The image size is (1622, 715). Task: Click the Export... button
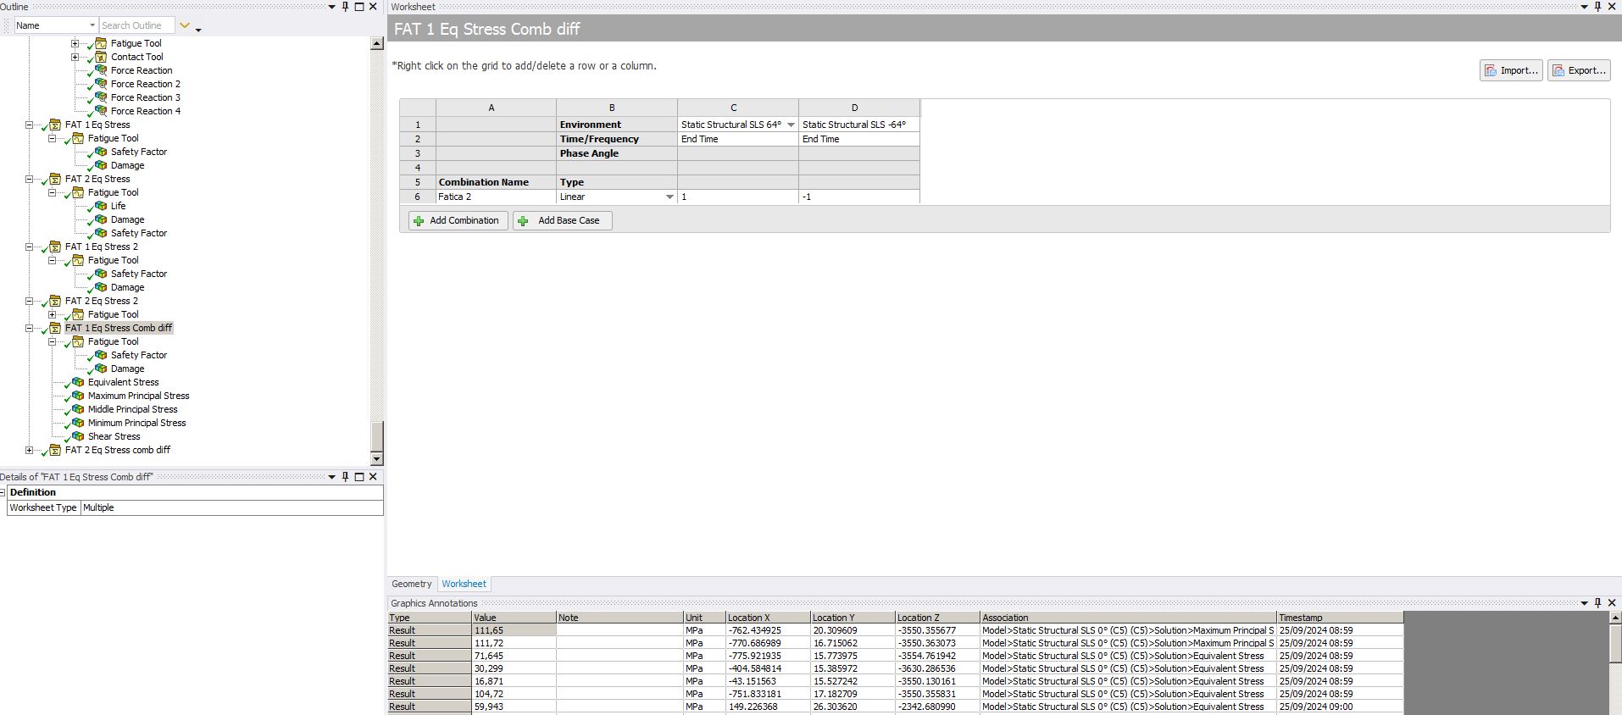[1579, 70]
